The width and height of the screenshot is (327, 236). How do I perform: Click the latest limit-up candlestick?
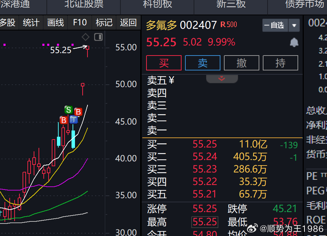(87, 51)
